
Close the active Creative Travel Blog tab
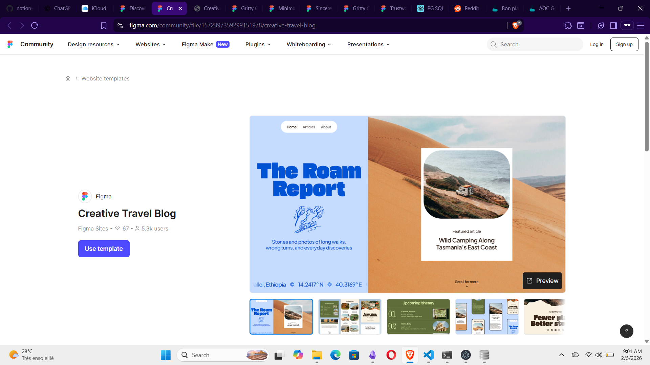click(x=180, y=8)
